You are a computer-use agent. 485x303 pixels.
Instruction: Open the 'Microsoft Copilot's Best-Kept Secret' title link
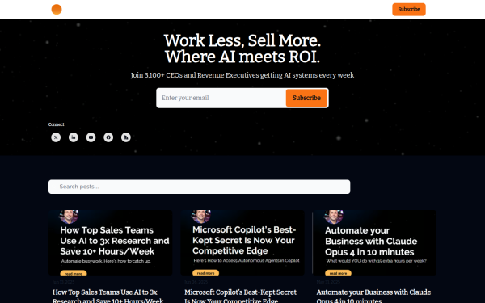click(240, 297)
